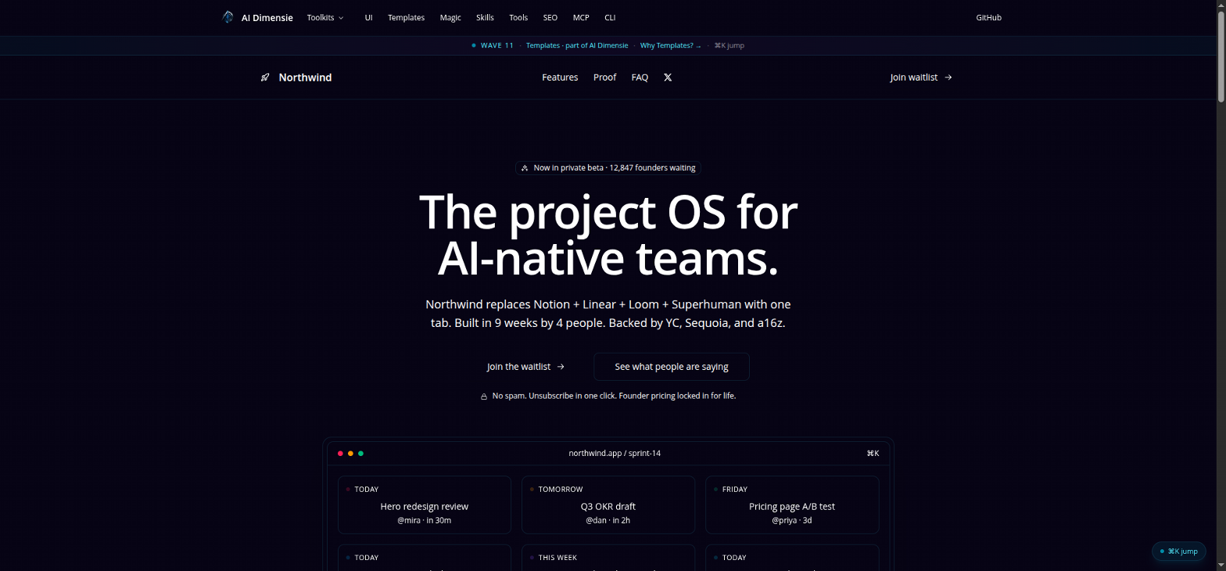This screenshot has height=571, width=1226.
Task: Visit the GitHub link
Action: coord(989,17)
